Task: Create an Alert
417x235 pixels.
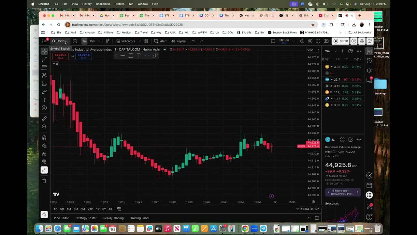Action: pos(160,41)
